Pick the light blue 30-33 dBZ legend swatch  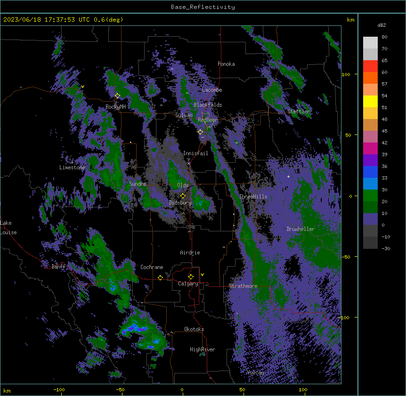[x=370, y=184]
